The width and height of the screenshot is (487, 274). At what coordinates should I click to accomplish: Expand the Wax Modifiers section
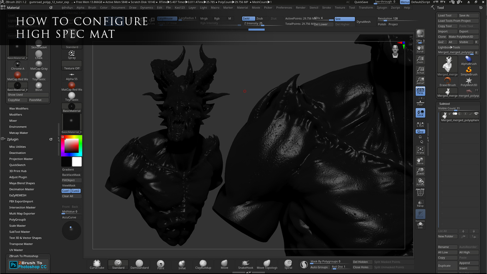[x=19, y=109]
